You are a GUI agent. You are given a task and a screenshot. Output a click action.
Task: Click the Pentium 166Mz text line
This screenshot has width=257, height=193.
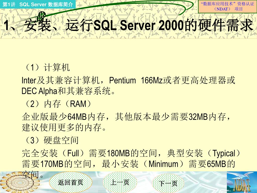point(128,80)
